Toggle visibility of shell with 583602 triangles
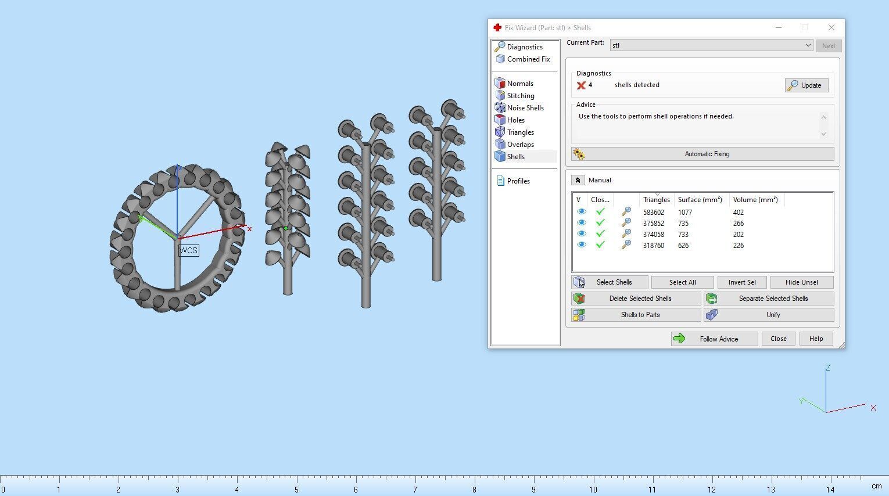This screenshot has width=889, height=496. (x=581, y=212)
